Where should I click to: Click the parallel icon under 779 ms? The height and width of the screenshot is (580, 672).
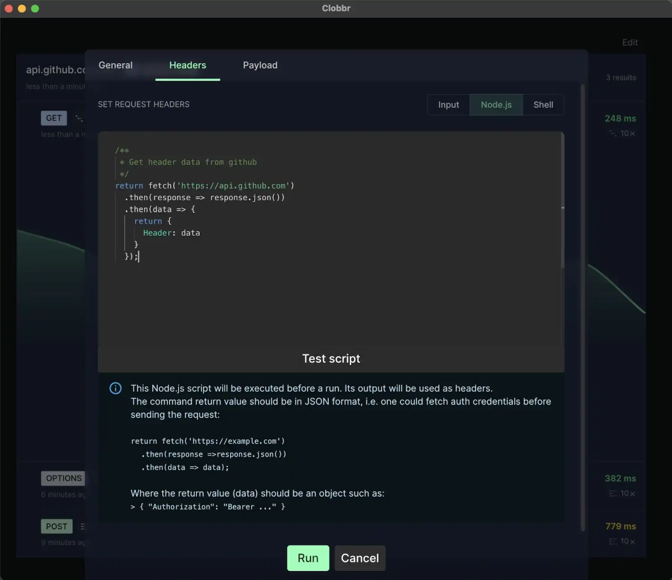613,541
